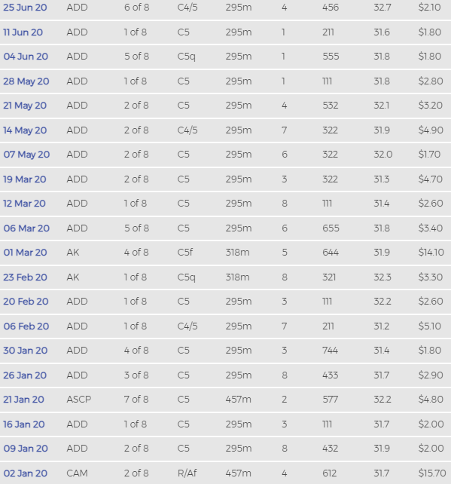Open the 06 Feb 20 race result
451x484 pixels.
(26, 326)
